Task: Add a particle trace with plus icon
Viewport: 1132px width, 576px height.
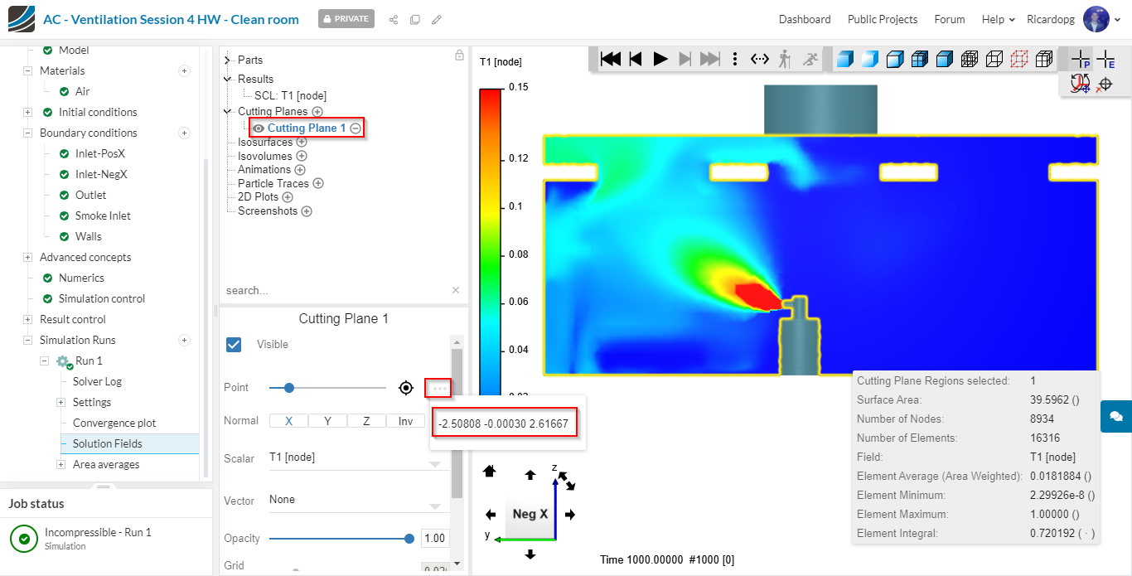Action: coord(318,183)
